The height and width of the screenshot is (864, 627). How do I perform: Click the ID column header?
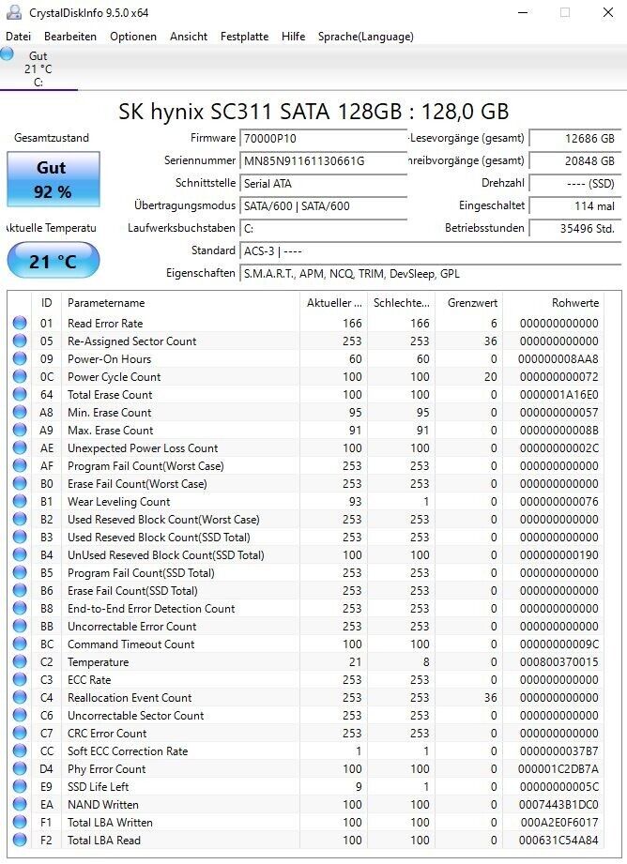46,302
